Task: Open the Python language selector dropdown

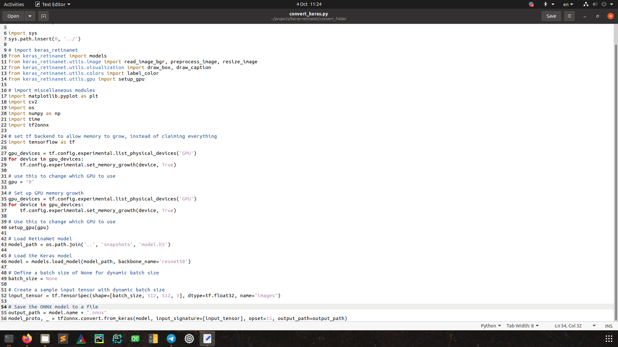Action: click(491, 326)
